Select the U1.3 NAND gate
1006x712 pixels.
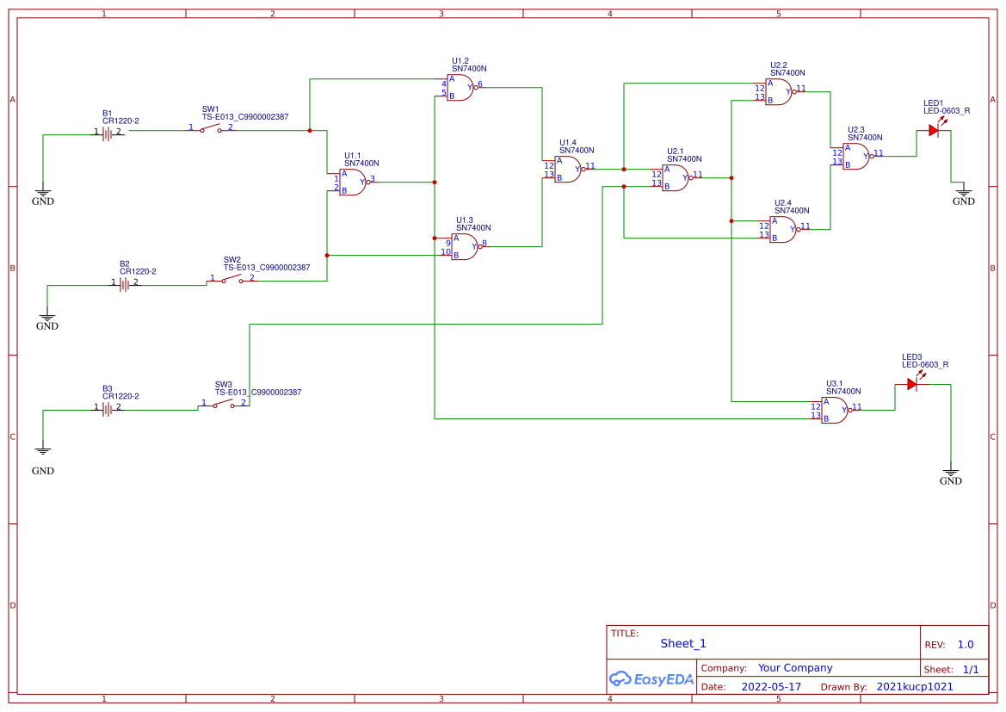click(465, 246)
